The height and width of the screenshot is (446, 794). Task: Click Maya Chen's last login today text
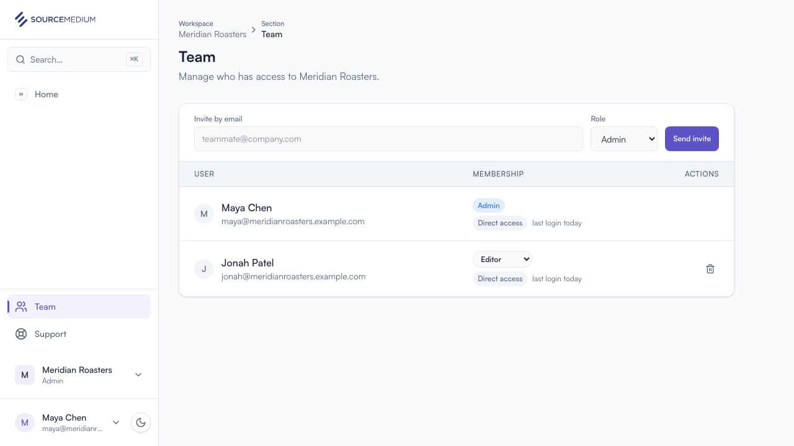pos(557,223)
